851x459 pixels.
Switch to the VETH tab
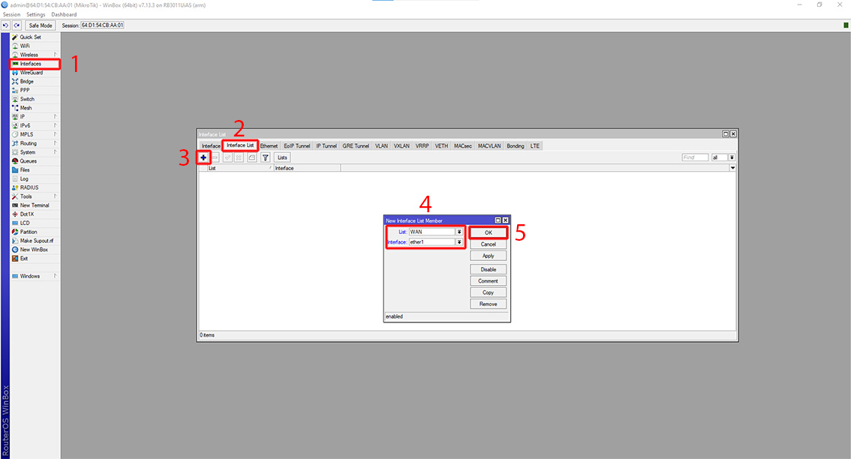(441, 146)
